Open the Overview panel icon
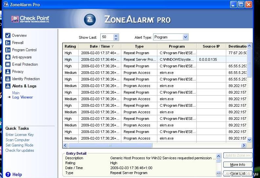This screenshot has width=260, height=178. [8, 35]
